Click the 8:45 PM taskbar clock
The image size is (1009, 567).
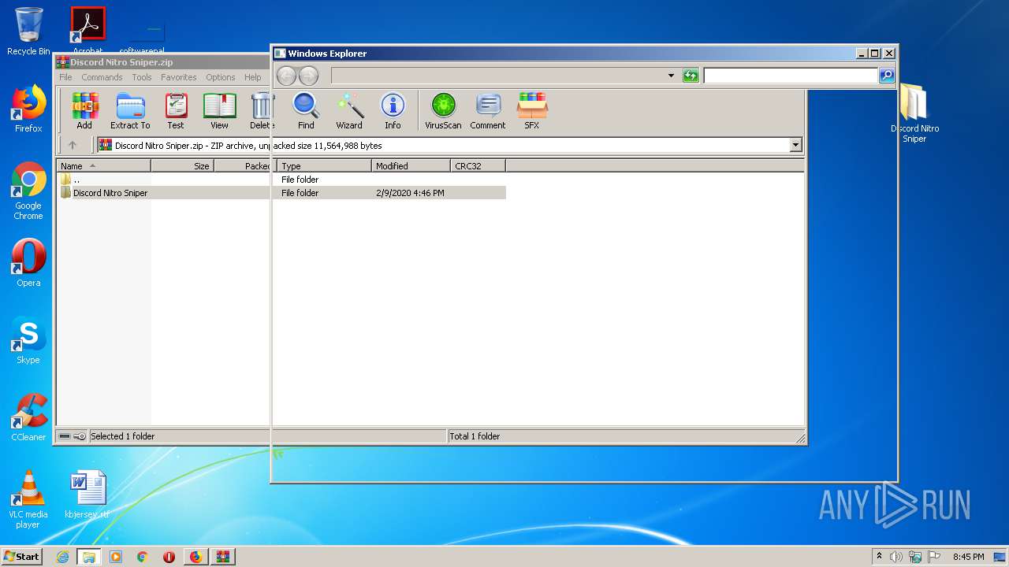click(x=968, y=557)
